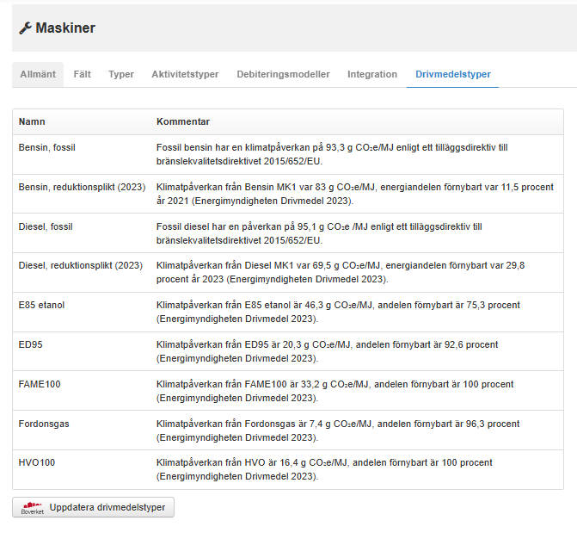Select the FAME100 row
The image size is (577, 545).
coord(40,384)
